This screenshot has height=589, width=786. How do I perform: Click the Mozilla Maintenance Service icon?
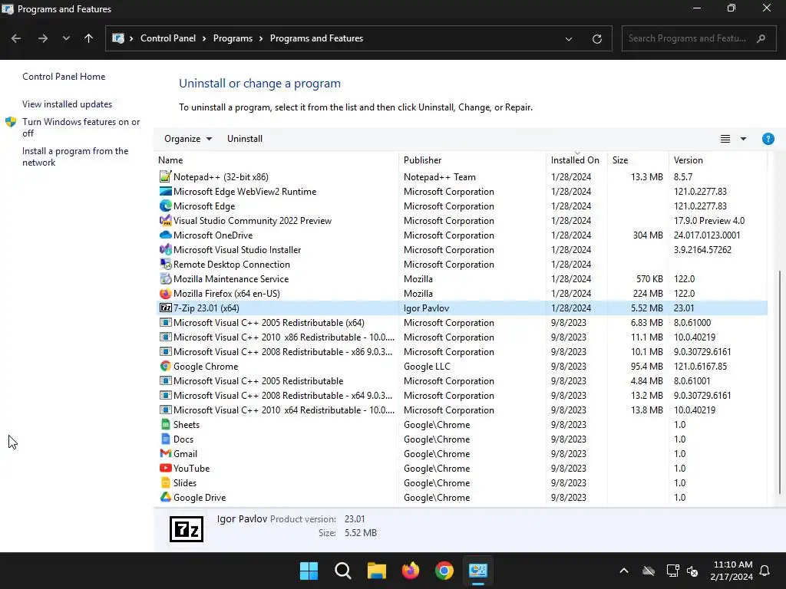tap(166, 278)
